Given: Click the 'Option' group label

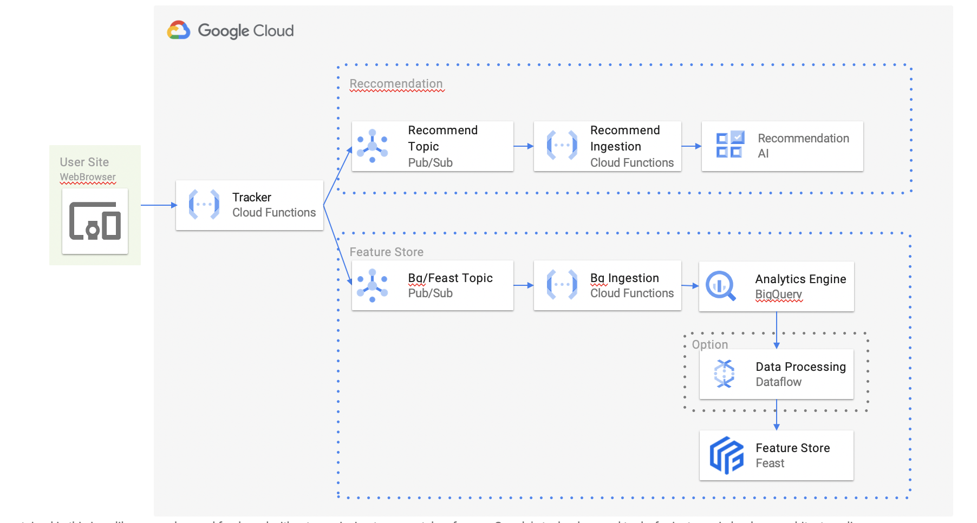Looking at the screenshot, I should pos(710,344).
